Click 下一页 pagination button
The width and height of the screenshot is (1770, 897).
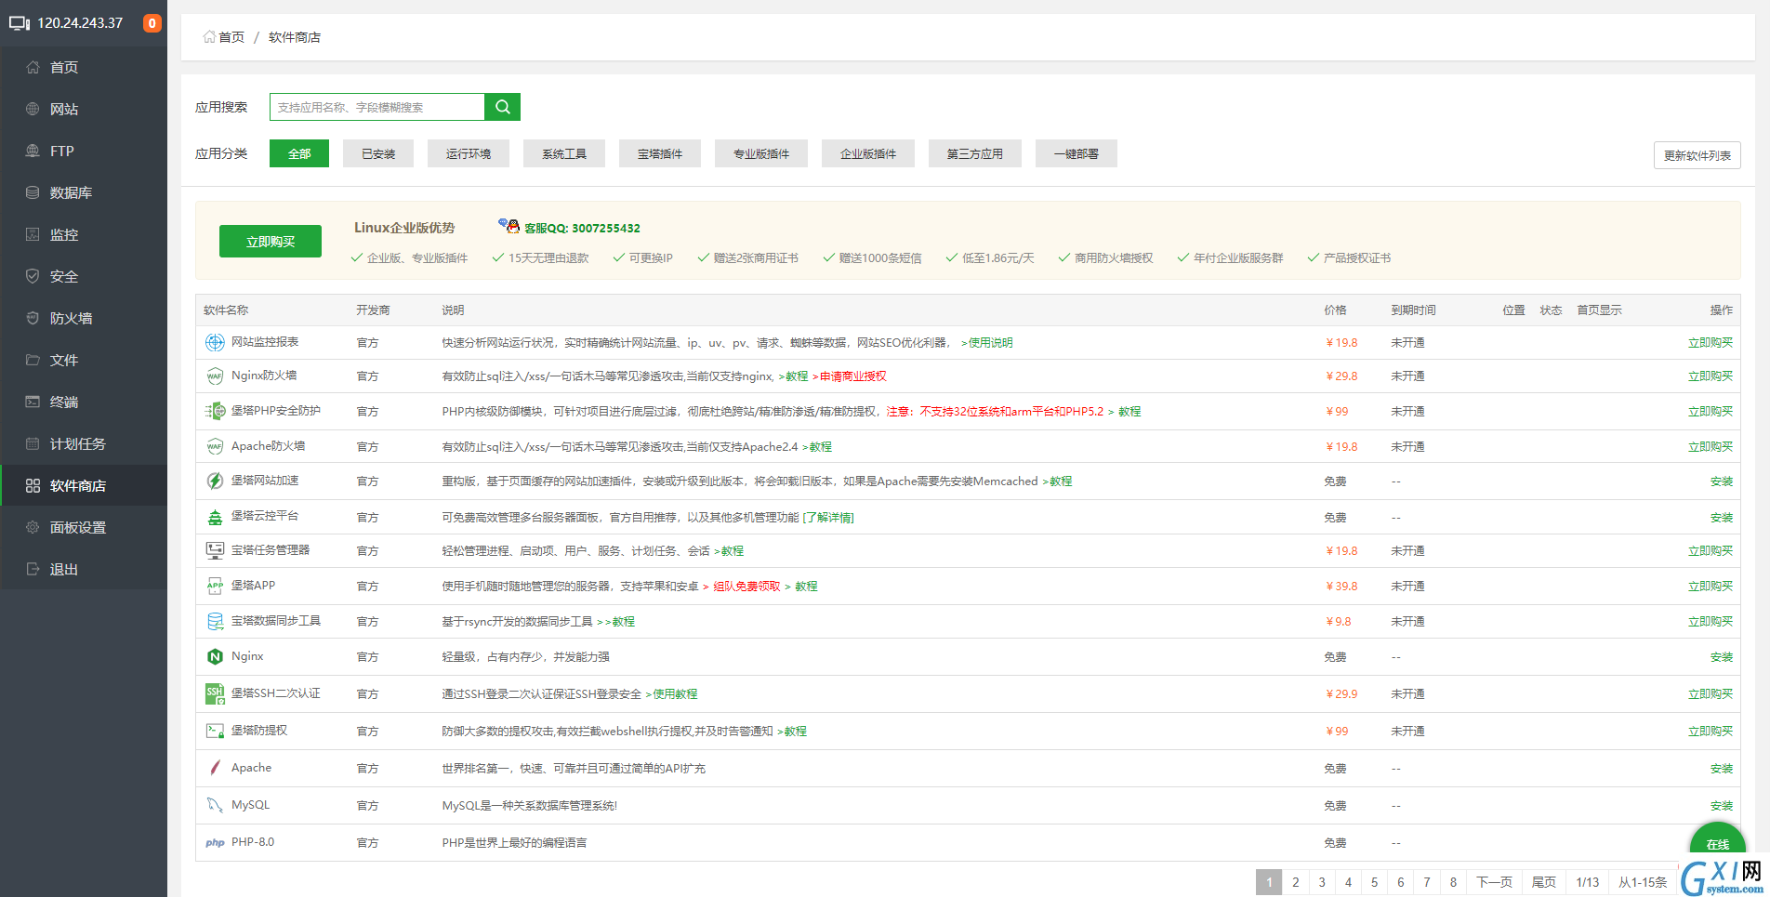tap(1494, 882)
